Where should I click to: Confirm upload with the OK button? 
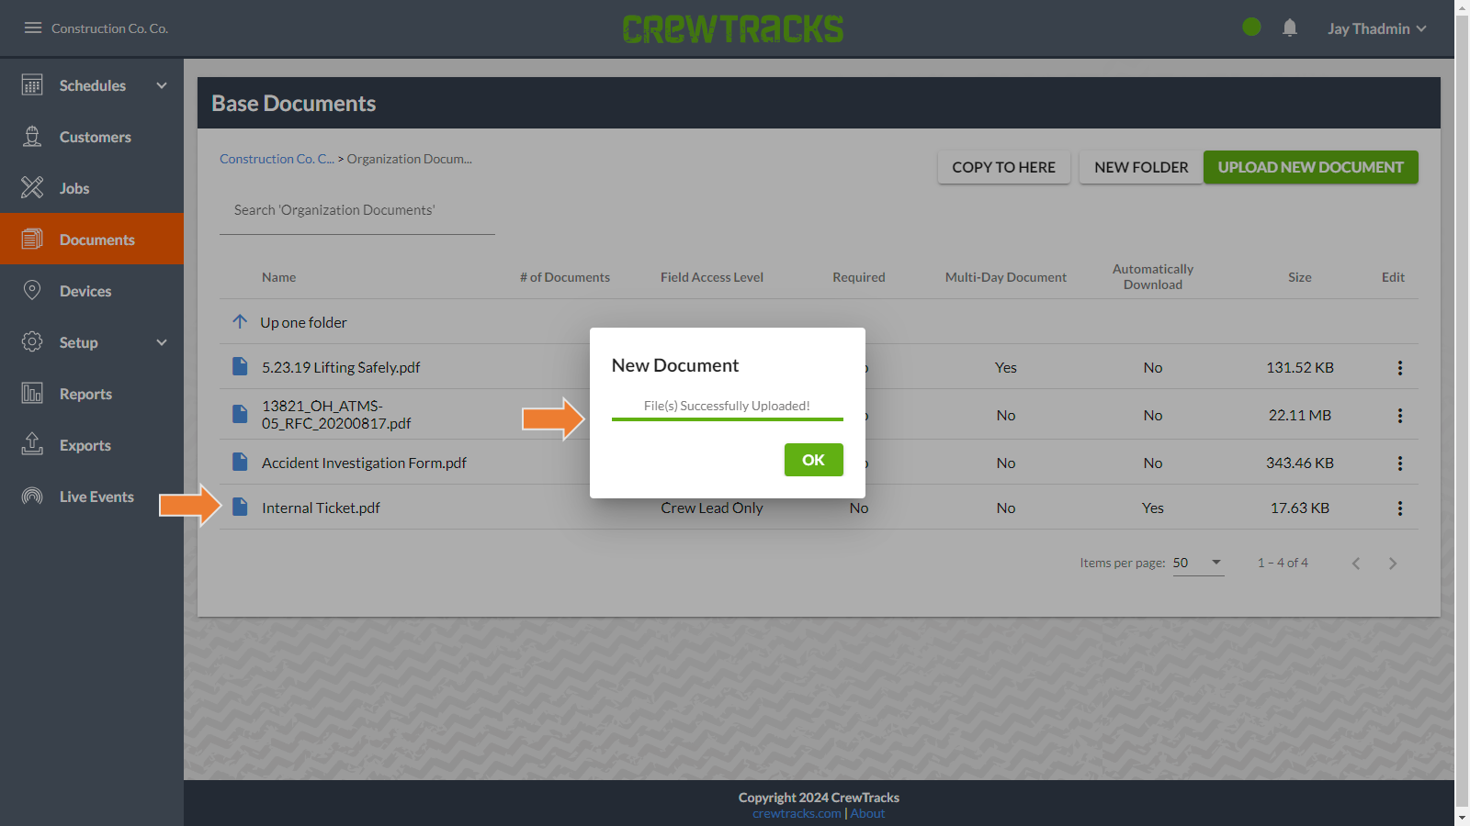click(x=813, y=460)
